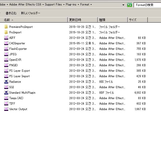The width and height of the screenshot is (161, 146).
Task: Click the OpenEXR file name
Action: pos(15,60)
